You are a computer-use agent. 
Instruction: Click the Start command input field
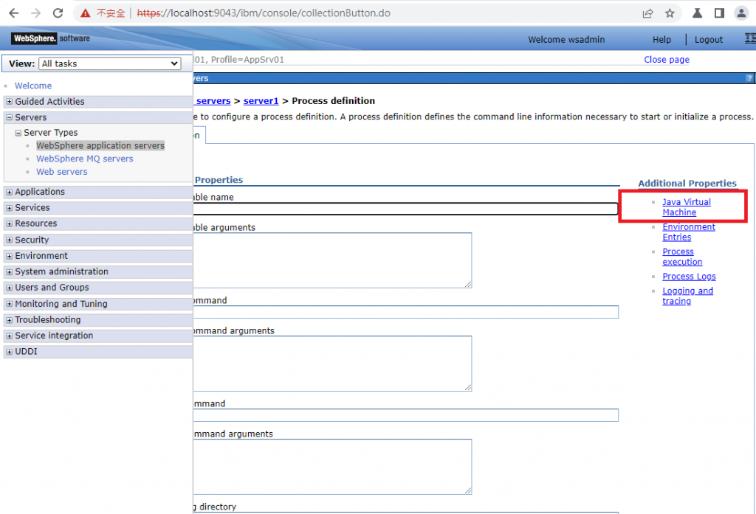coord(405,312)
